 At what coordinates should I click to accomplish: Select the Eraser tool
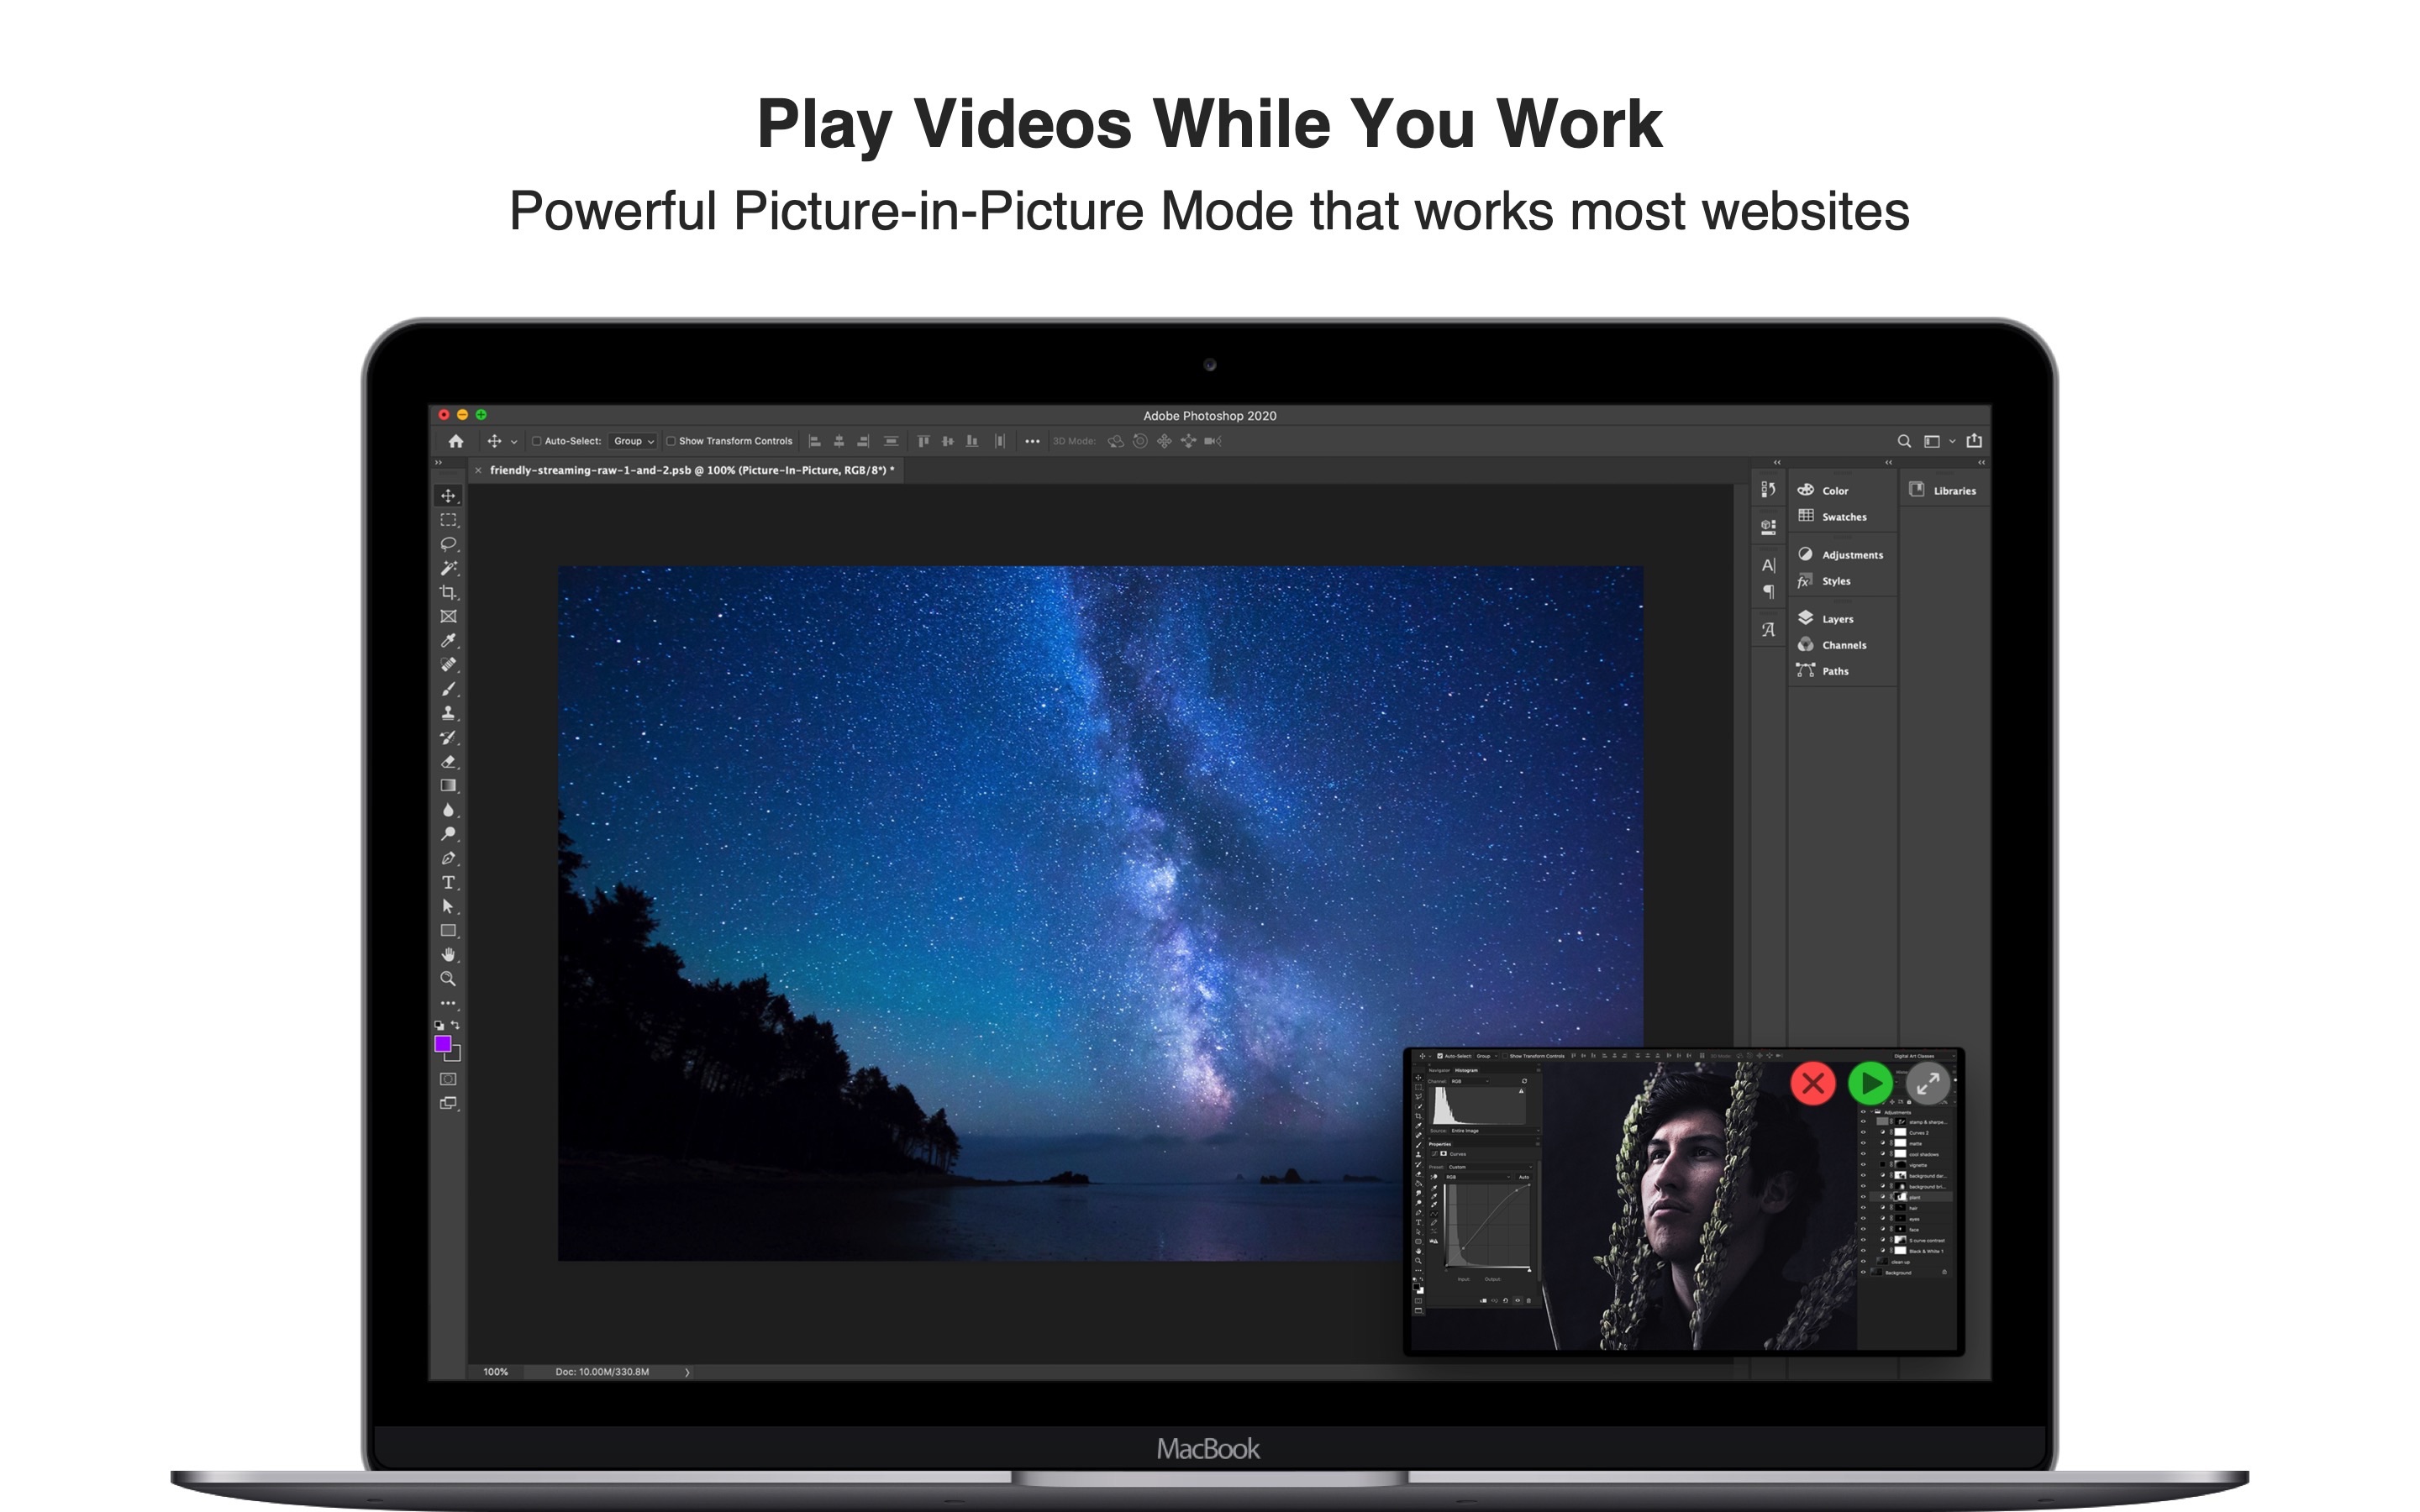click(448, 761)
